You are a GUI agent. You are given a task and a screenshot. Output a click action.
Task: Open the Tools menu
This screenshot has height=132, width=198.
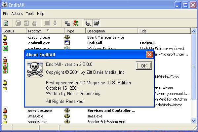30,14
